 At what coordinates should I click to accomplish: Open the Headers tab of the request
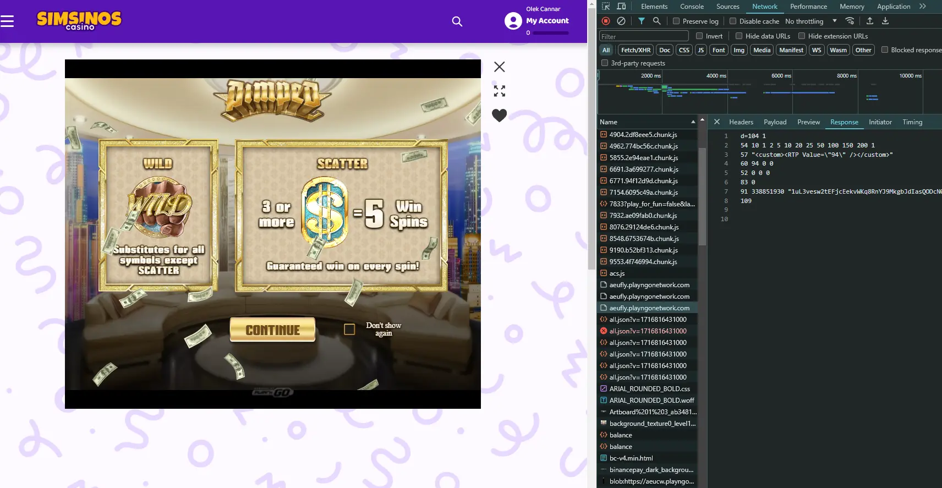click(741, 122)
